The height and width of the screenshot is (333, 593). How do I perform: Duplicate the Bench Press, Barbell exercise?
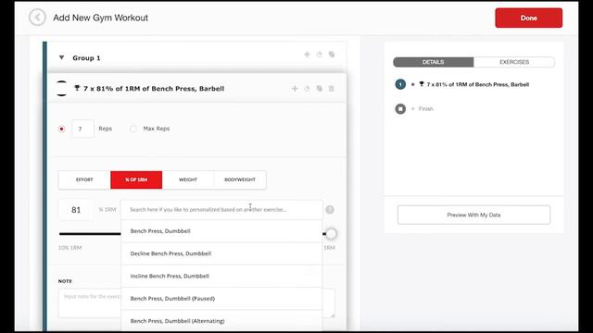click(319, 89)
